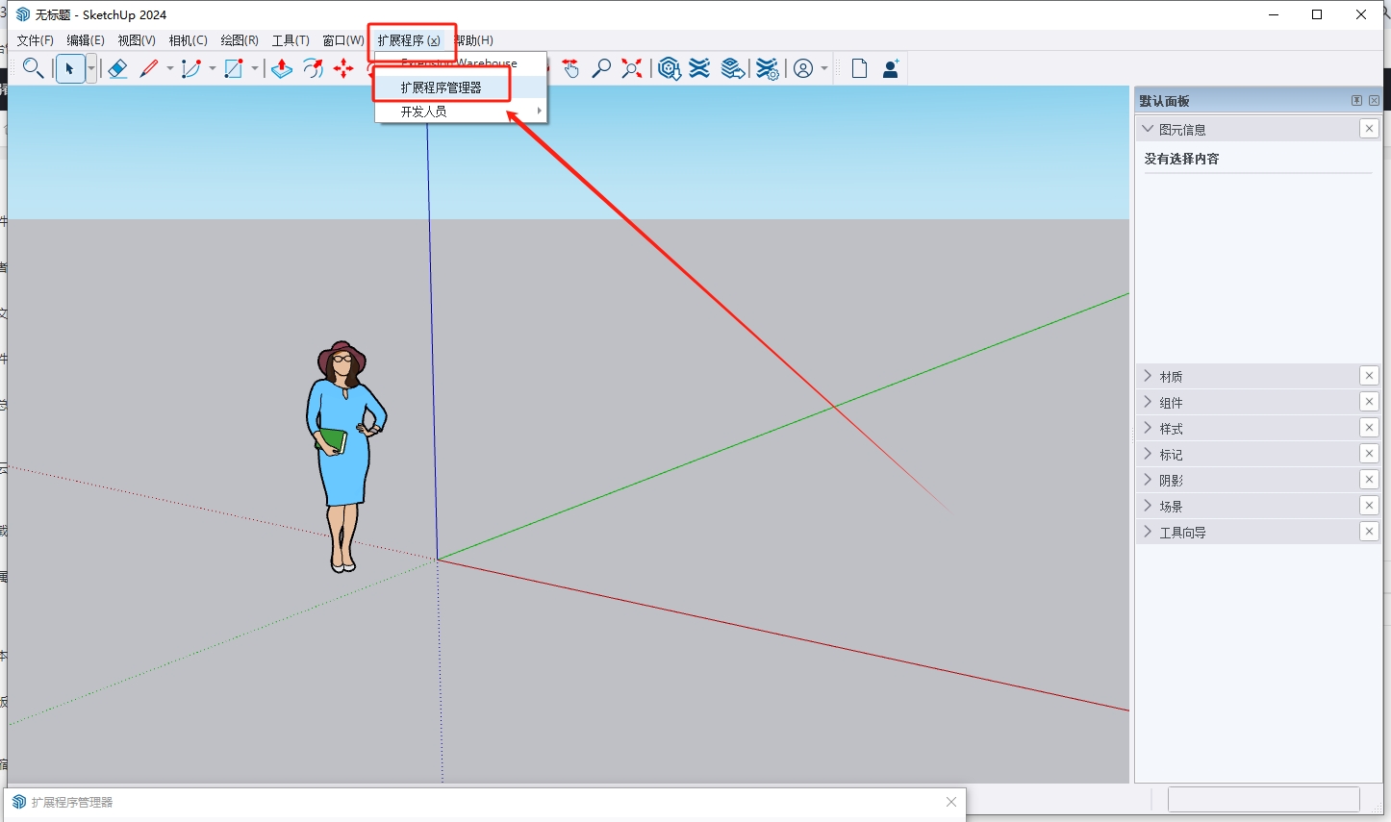The image size is (1391, 822).
Task: Pick the Eraser tool
Action: (x=117, y=68)
